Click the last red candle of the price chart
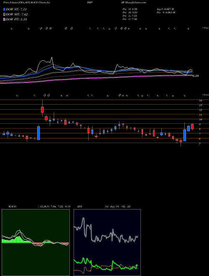Image resolution: width=209 pixels, height=276 pixels. click(x=192, y=127)
